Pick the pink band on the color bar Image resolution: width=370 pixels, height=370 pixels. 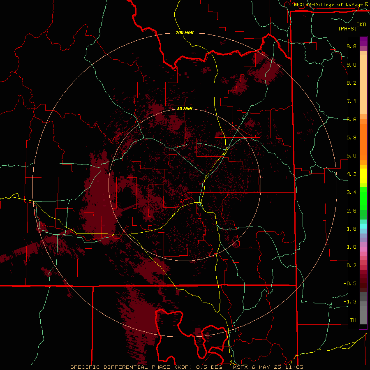[x=363, y=249]
